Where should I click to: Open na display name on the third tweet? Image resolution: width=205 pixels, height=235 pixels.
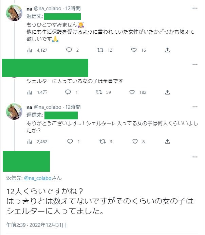pos(30,107)
